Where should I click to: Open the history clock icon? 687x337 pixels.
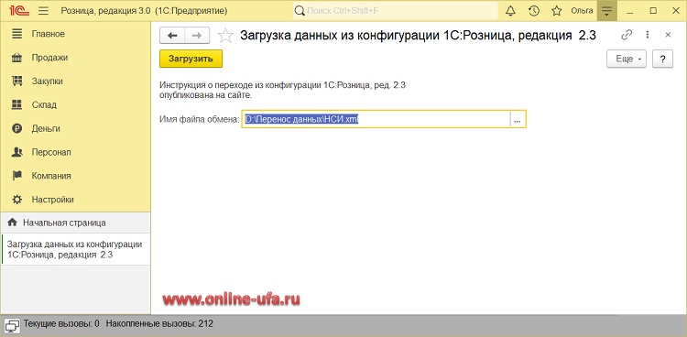[534, 11]
